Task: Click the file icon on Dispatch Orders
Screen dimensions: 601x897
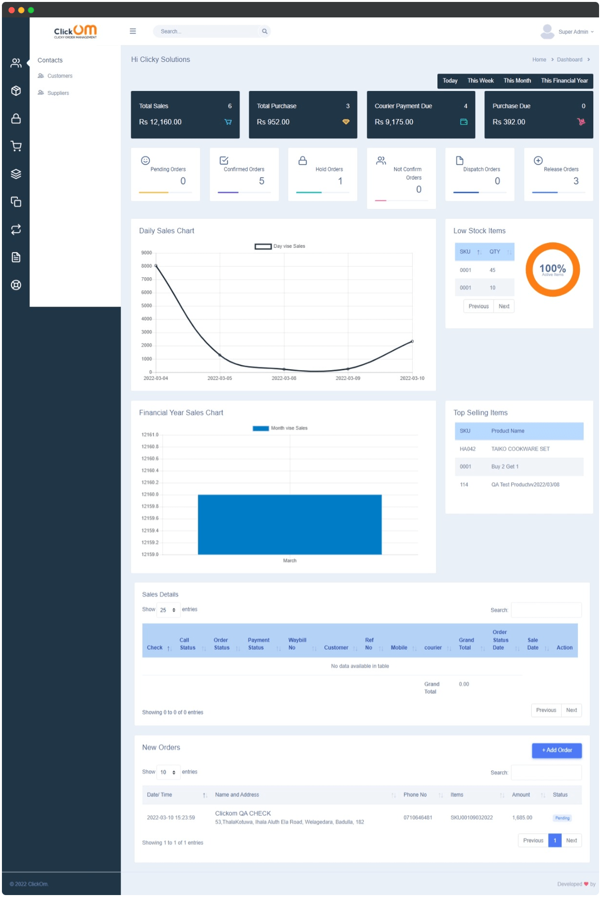Action: pyautogui.click(x=460, y=161)
